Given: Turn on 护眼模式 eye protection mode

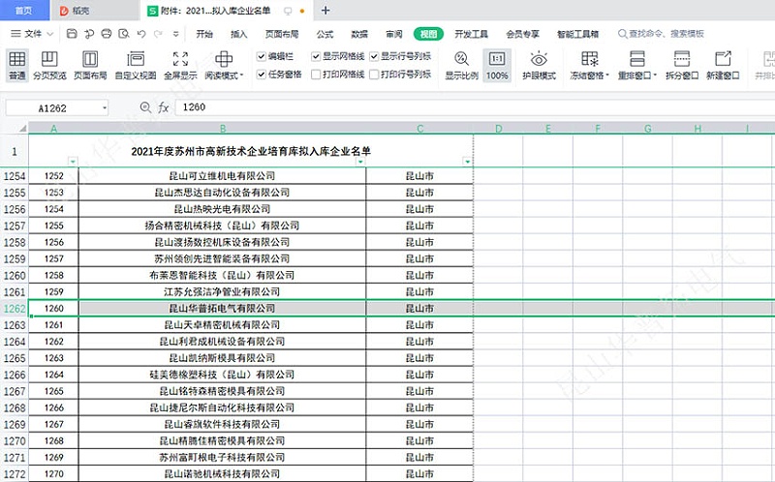Looking at the screenshot, I should 539,65.
